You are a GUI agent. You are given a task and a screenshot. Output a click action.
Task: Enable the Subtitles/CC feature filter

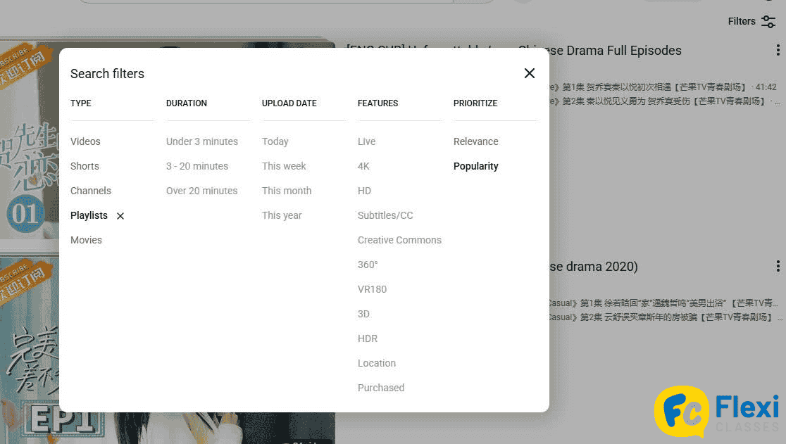(x=385, y=215)
